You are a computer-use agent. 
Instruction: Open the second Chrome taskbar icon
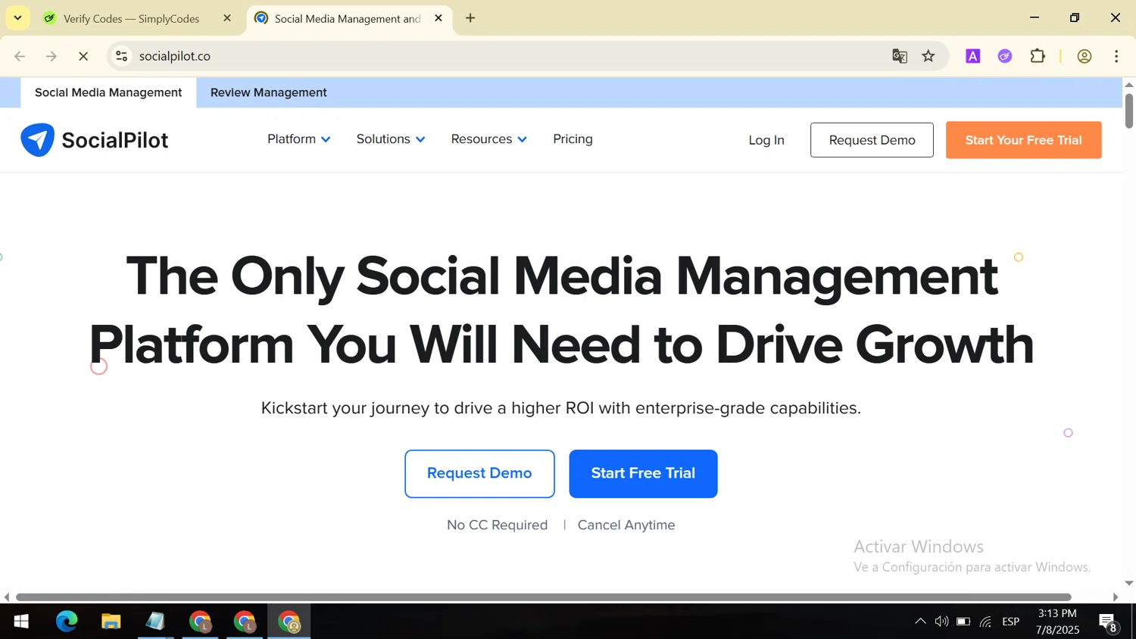point(245,622)
